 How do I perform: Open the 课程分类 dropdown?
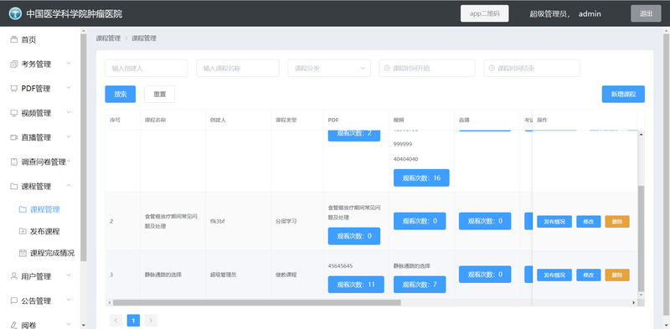[329, 69]
